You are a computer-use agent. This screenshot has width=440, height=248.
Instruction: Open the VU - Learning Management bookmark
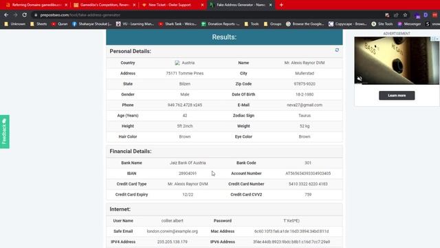pos(135,24)
